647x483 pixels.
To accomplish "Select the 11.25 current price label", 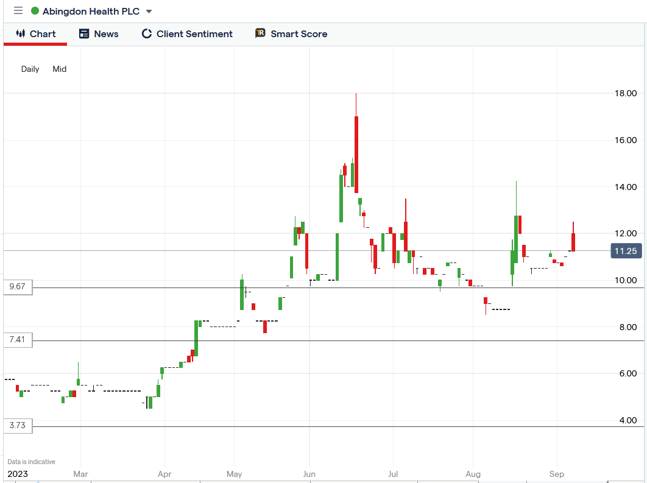I will pyautogui.click(x=626, y=251).
